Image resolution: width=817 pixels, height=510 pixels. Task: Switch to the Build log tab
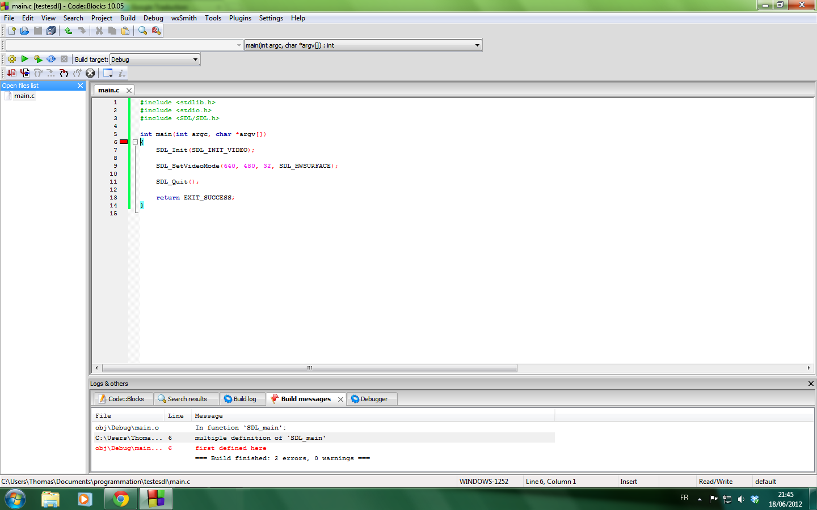pyautogui.click(x=242, y=398)
